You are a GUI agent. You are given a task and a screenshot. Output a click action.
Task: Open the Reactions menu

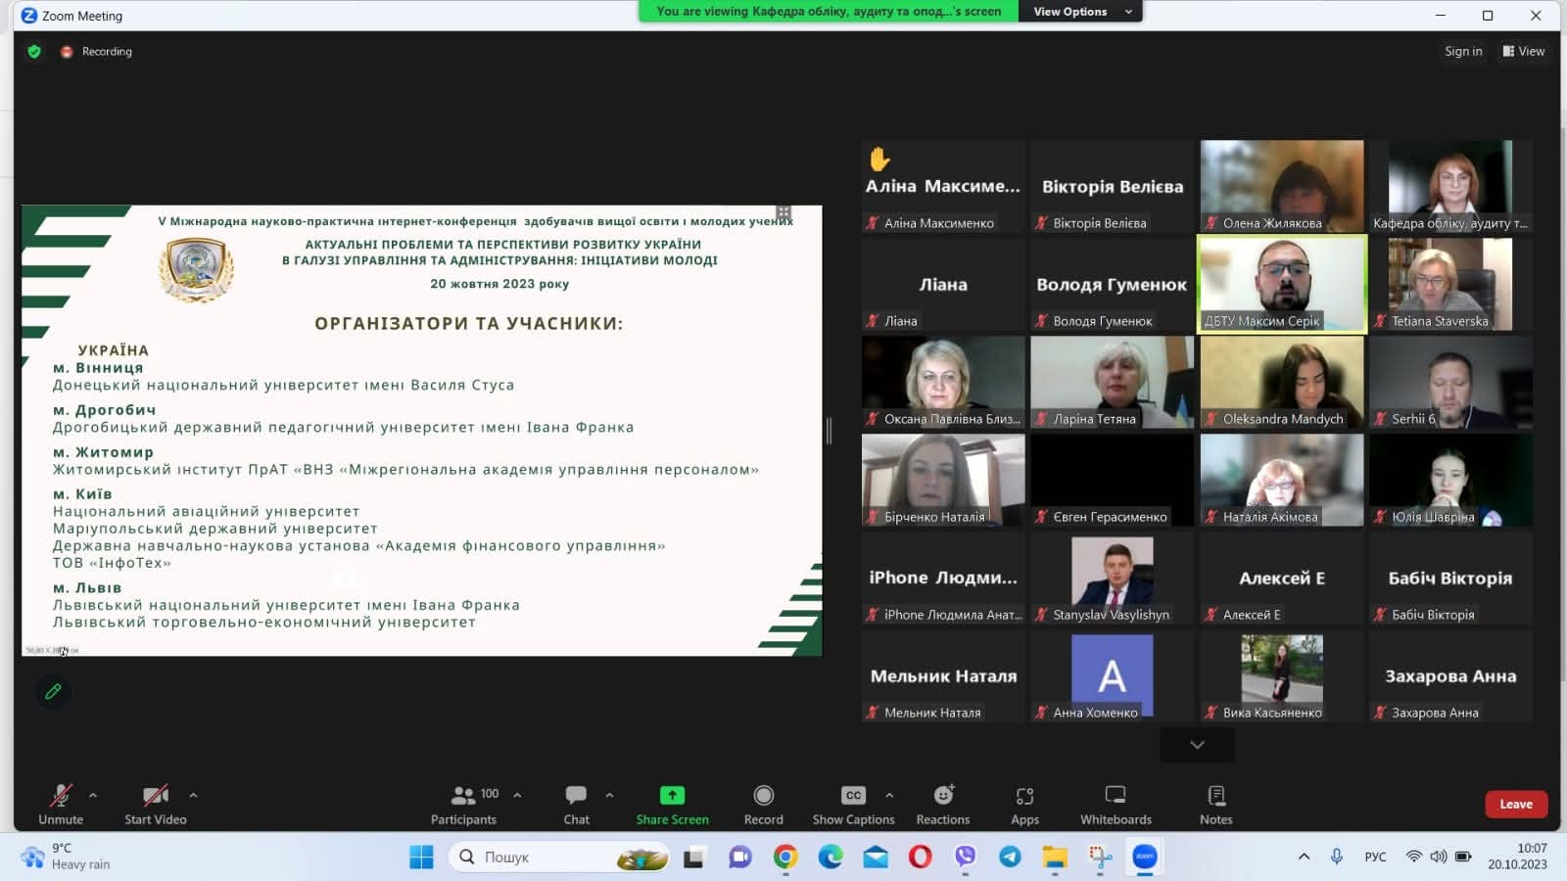tap(942, 804)
